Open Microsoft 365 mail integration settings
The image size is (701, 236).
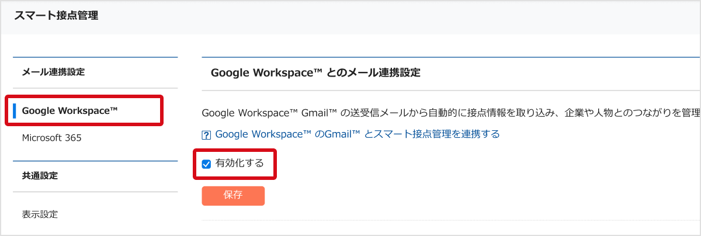pos(51,138)
